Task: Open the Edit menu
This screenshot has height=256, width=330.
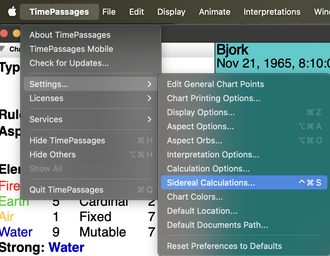Action: [x=136, y=12]
